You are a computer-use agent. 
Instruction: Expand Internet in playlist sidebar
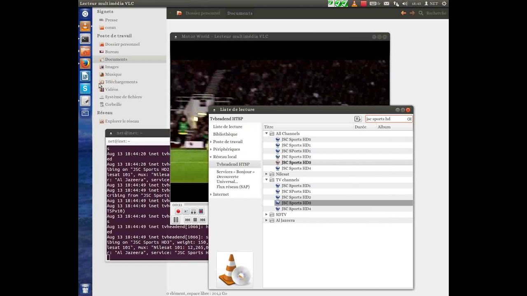coord(211,194)
